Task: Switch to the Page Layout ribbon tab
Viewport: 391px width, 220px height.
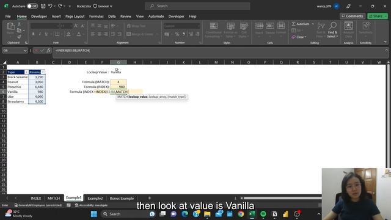Action: 75,16
